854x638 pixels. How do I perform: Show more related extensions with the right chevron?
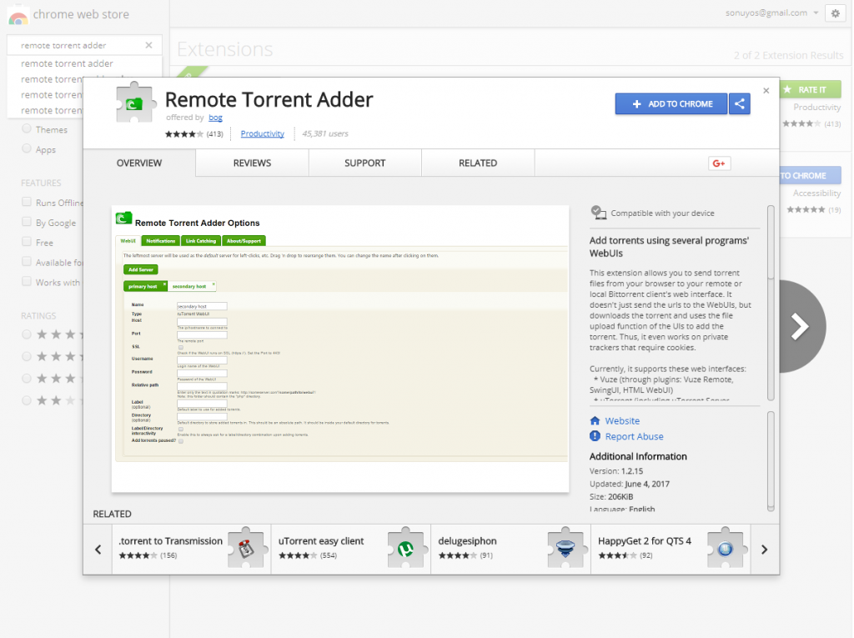(764, 549)
